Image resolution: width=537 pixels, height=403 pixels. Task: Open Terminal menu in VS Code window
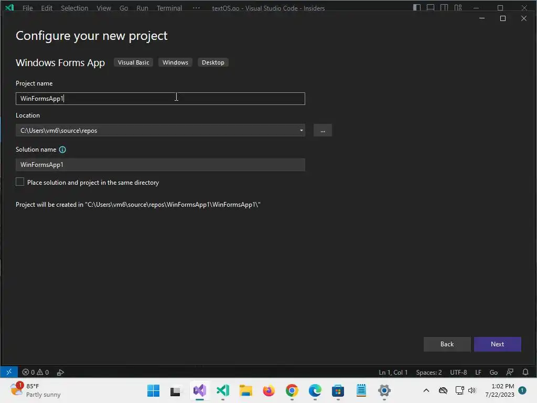(169, 8)
